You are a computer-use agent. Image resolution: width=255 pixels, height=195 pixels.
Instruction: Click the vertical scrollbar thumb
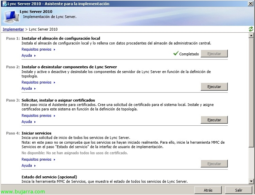(251, 93)
